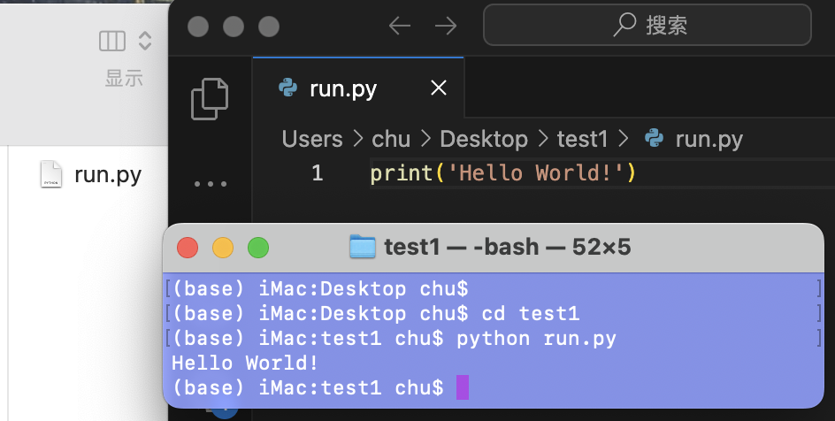The width and height of the screenshot is (835, 421).
Task: Click the run.py breadcrumb item
Action: click(708, 139)
